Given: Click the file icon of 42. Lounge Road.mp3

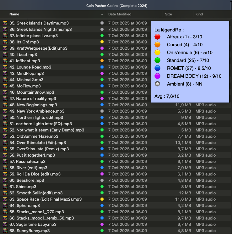Looking at the screenshot, I should coord(5,67).
